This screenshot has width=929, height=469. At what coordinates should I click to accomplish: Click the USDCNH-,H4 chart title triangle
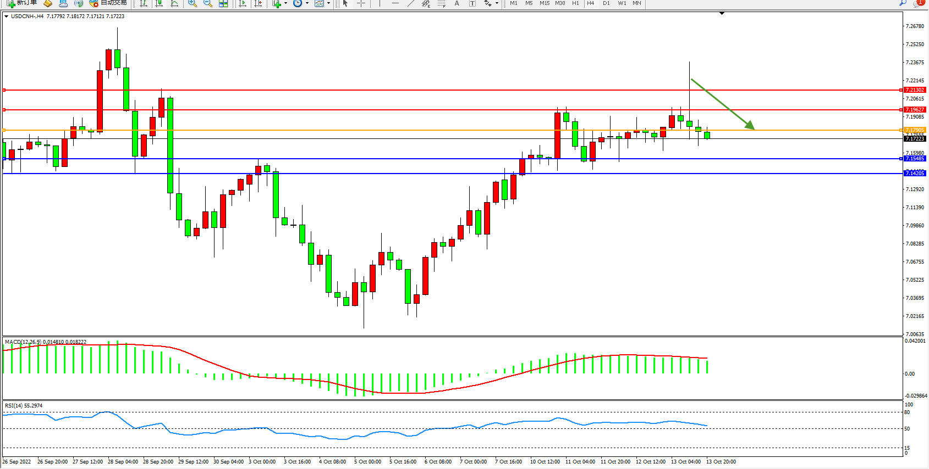(x=6, y=16)
